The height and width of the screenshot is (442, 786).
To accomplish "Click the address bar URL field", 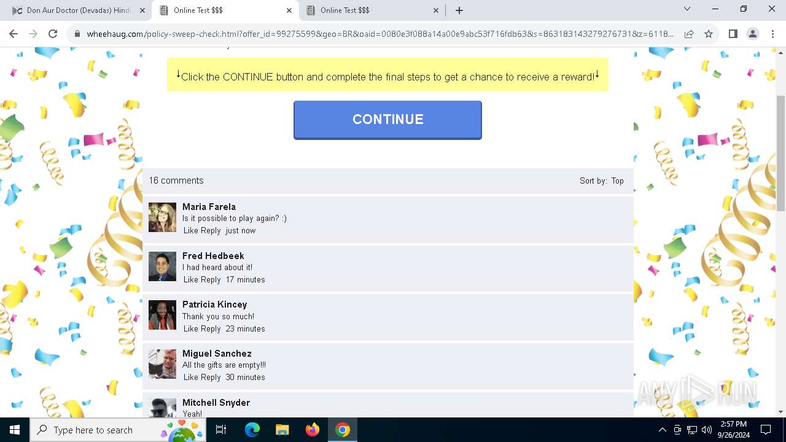I will point(379,34).
